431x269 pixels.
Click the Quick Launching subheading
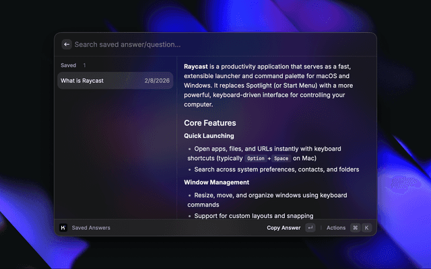click(209, 136)
